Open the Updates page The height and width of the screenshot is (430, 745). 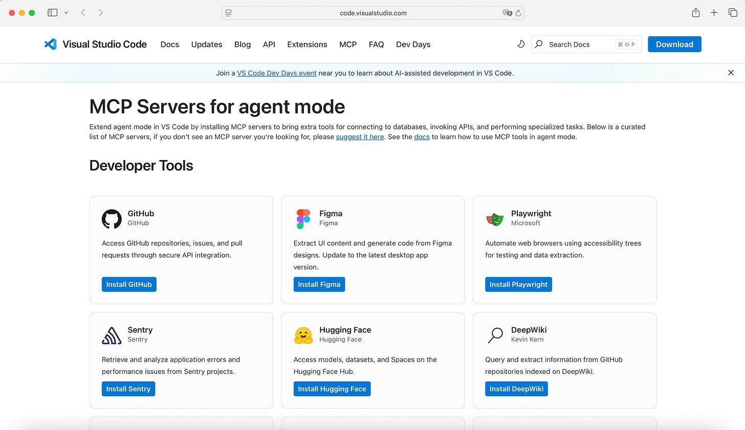(x=207, y=44)
